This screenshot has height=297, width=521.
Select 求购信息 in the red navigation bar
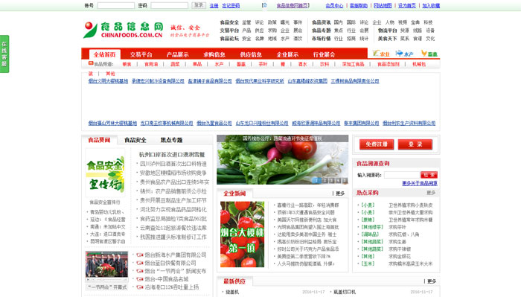pos(214,54)
